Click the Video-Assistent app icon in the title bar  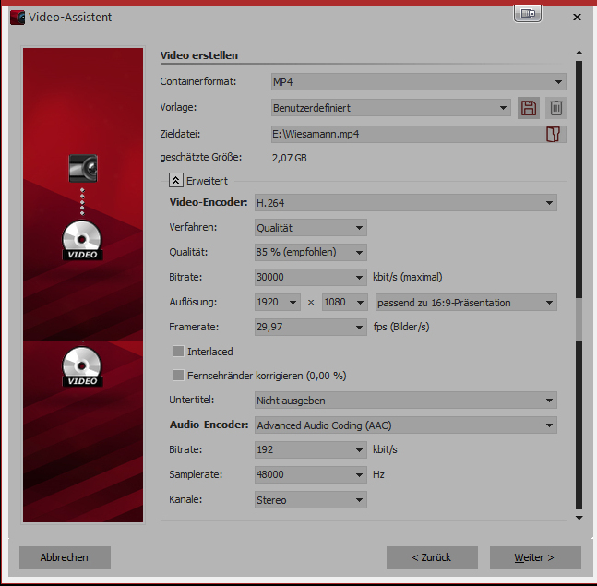coord(17,17)
